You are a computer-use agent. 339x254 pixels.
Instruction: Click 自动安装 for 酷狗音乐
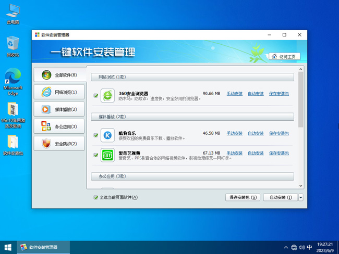point(256,133)
